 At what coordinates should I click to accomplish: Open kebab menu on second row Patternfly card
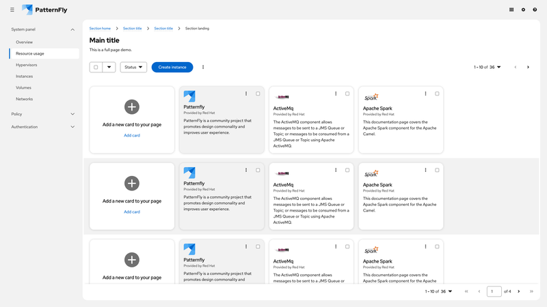click(x=246, y=170)
